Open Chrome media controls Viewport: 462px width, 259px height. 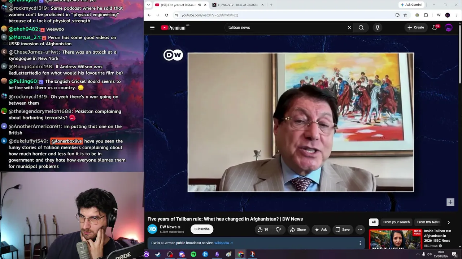click(x=439, y=15)
